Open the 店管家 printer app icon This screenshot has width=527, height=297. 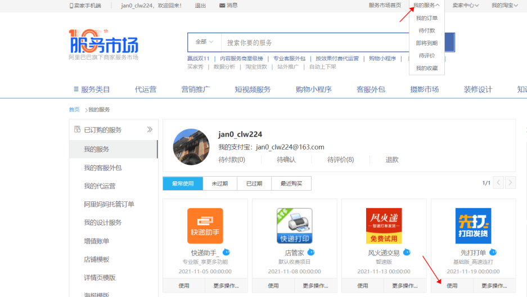(294, 226)
